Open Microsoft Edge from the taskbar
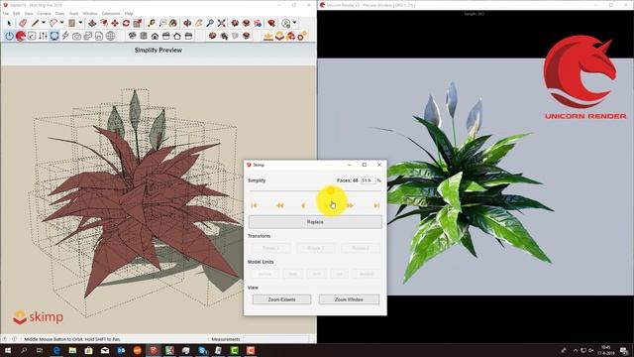This screenshot has height=357, width=634. coord(56,350)
